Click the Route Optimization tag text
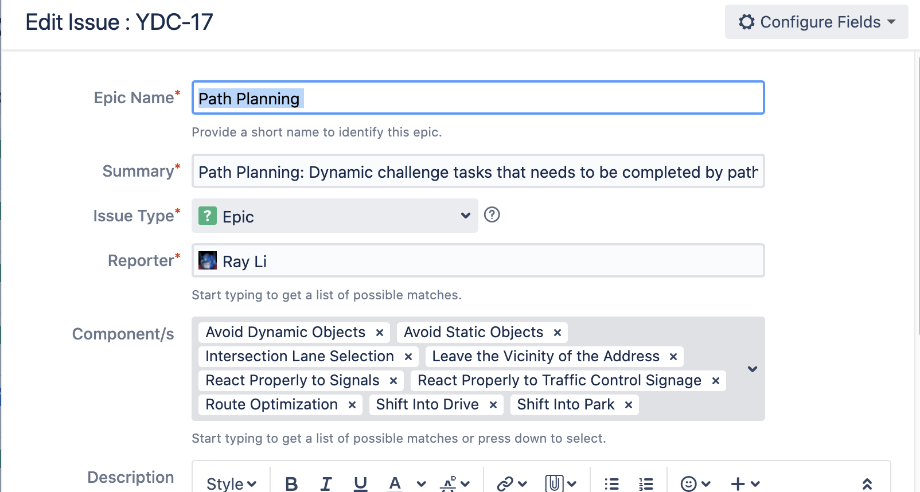 click(x=272, y=404)
